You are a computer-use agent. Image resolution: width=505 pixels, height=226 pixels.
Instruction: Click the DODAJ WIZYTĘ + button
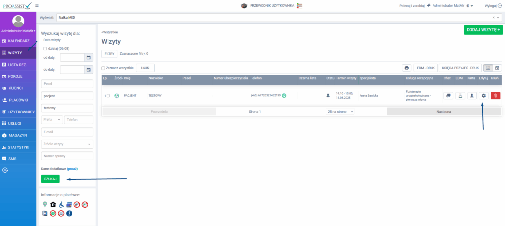482,30
